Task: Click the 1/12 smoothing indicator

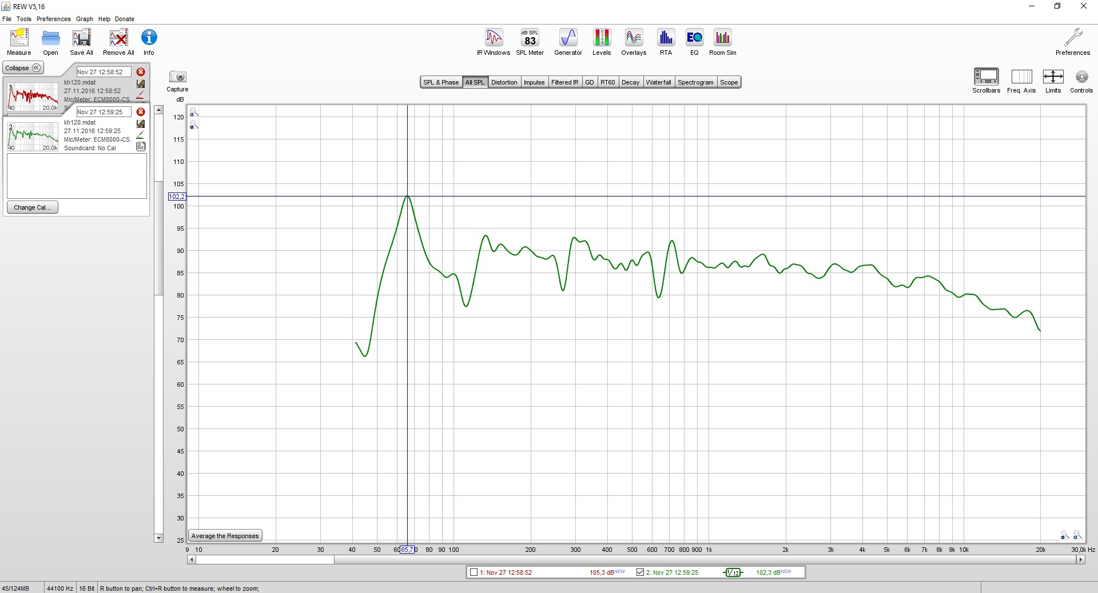Action: (x=733, y=572)
